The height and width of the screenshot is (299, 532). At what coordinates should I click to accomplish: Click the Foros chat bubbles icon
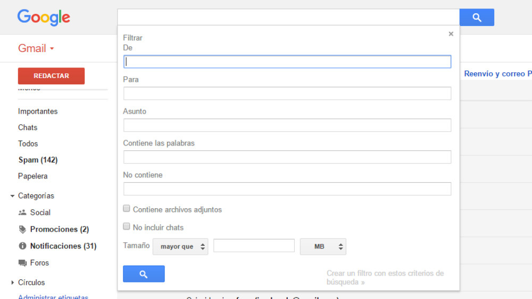click(x=22, y=263)
